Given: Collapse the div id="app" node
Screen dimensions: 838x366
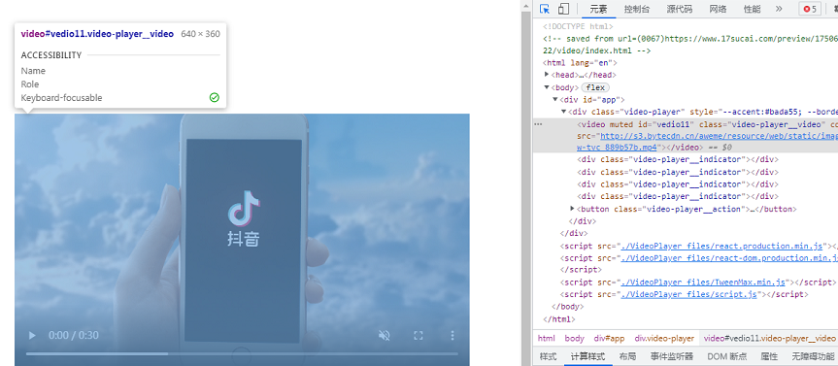Looking at the screenshot, I should (x=555, y=100).
